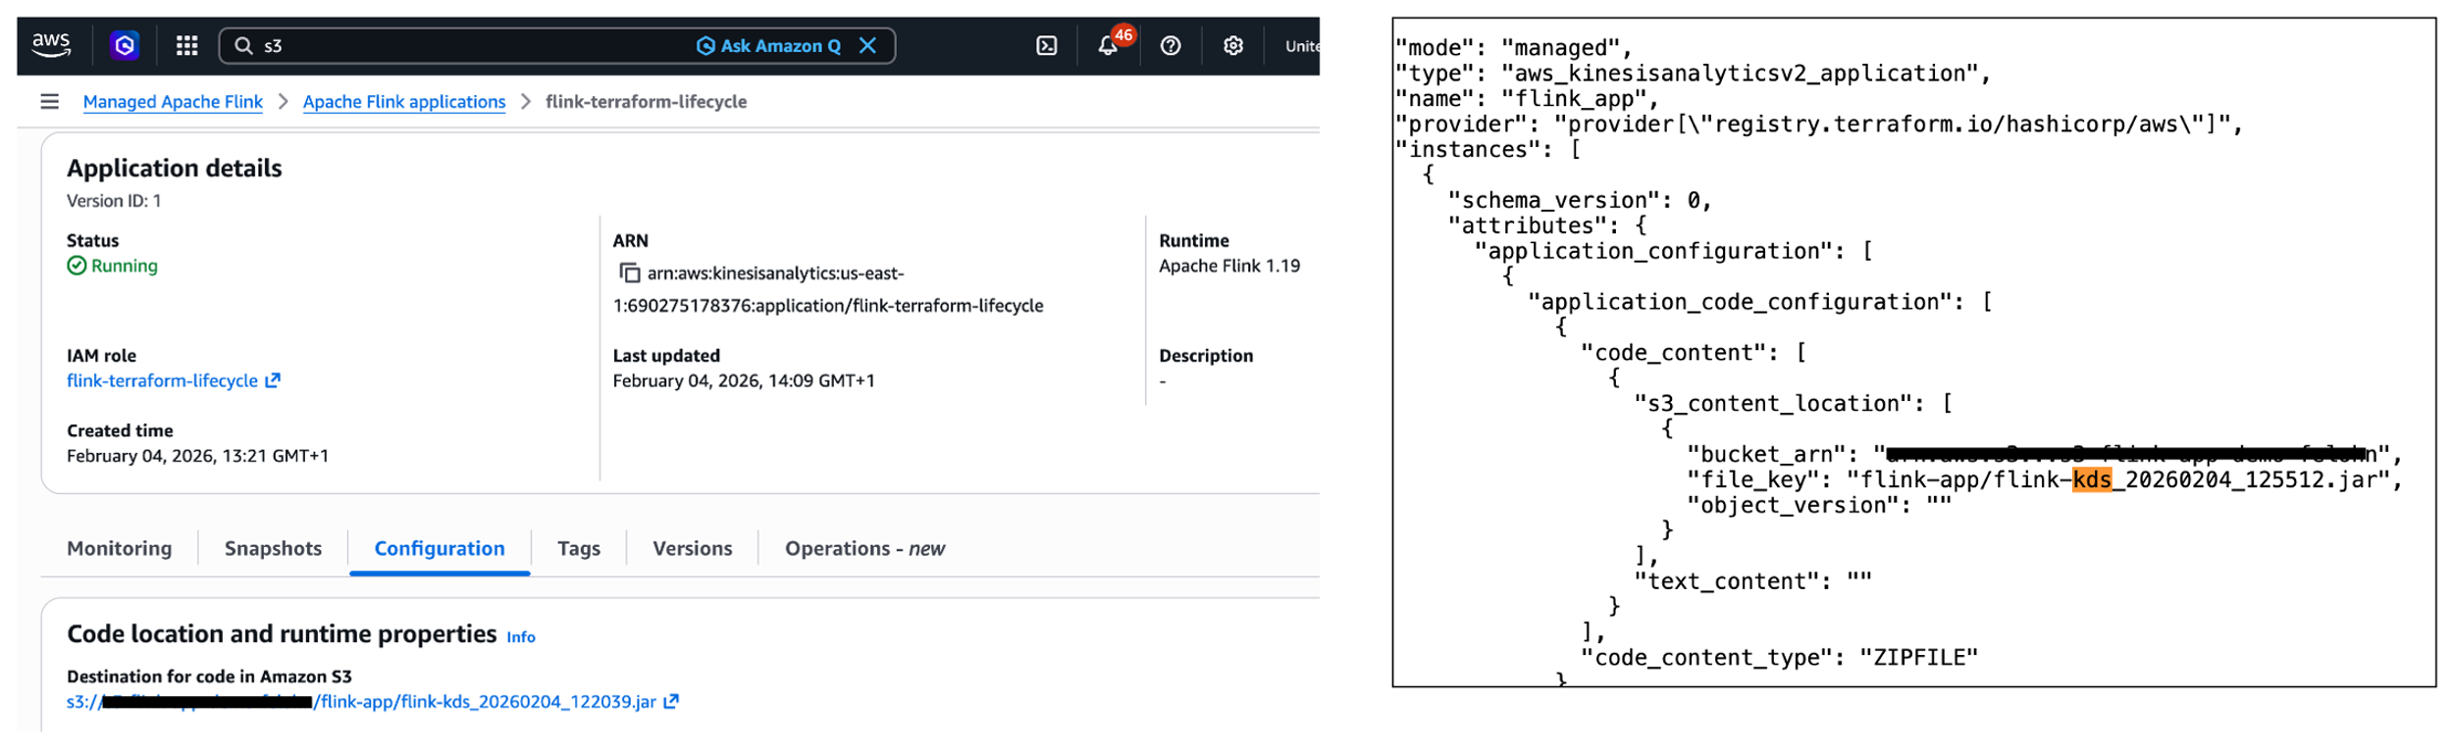Click the AWS logo home icon
The image size is (2453, 749).
tap(51, 45)
